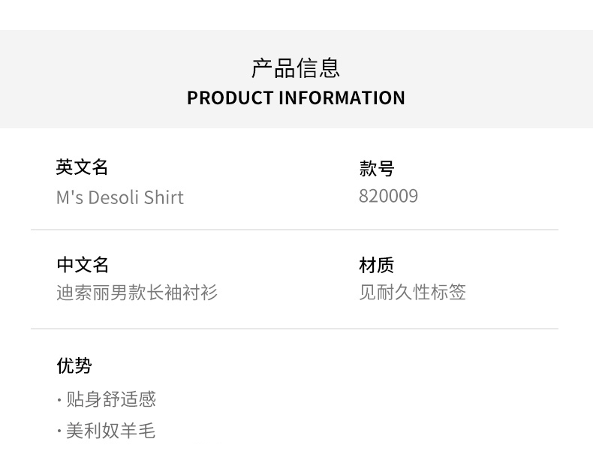Screen dimensions: 593x469
Task: Click the 美利奴羊毛 advantage item
Action: click(110, 431)
